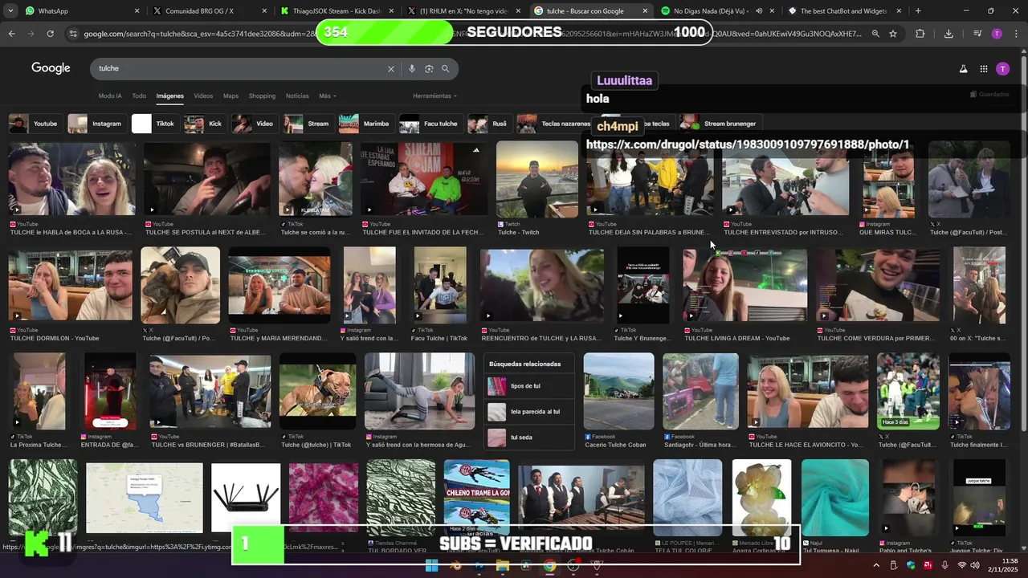
Task: Open TULCHE LE HACE EL AVIONCITO thumbnail
Action: pyautogui.click(x=808, y=392)
